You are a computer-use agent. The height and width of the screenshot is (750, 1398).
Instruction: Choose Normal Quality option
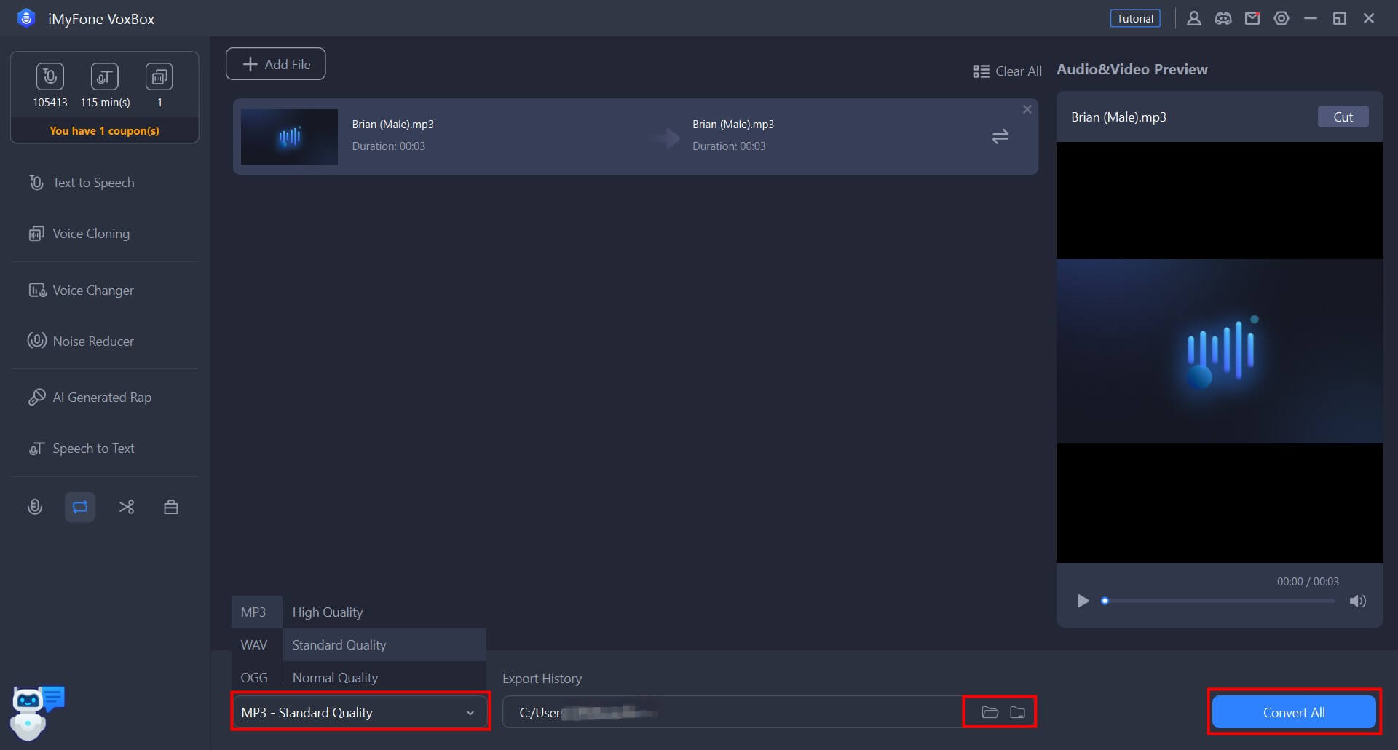click(x=384, y=678)
